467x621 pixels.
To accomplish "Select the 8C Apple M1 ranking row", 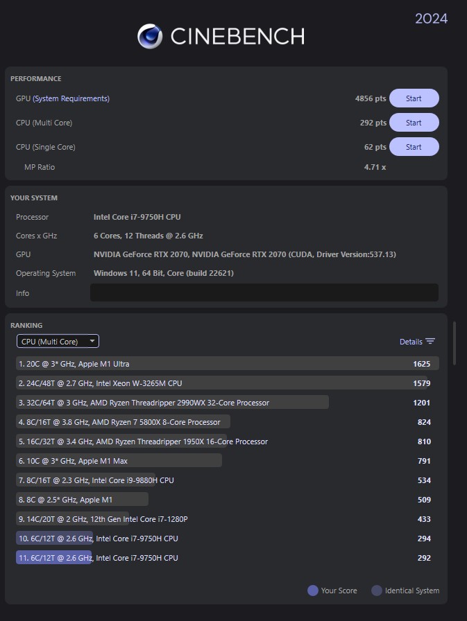I will (227, 500).
